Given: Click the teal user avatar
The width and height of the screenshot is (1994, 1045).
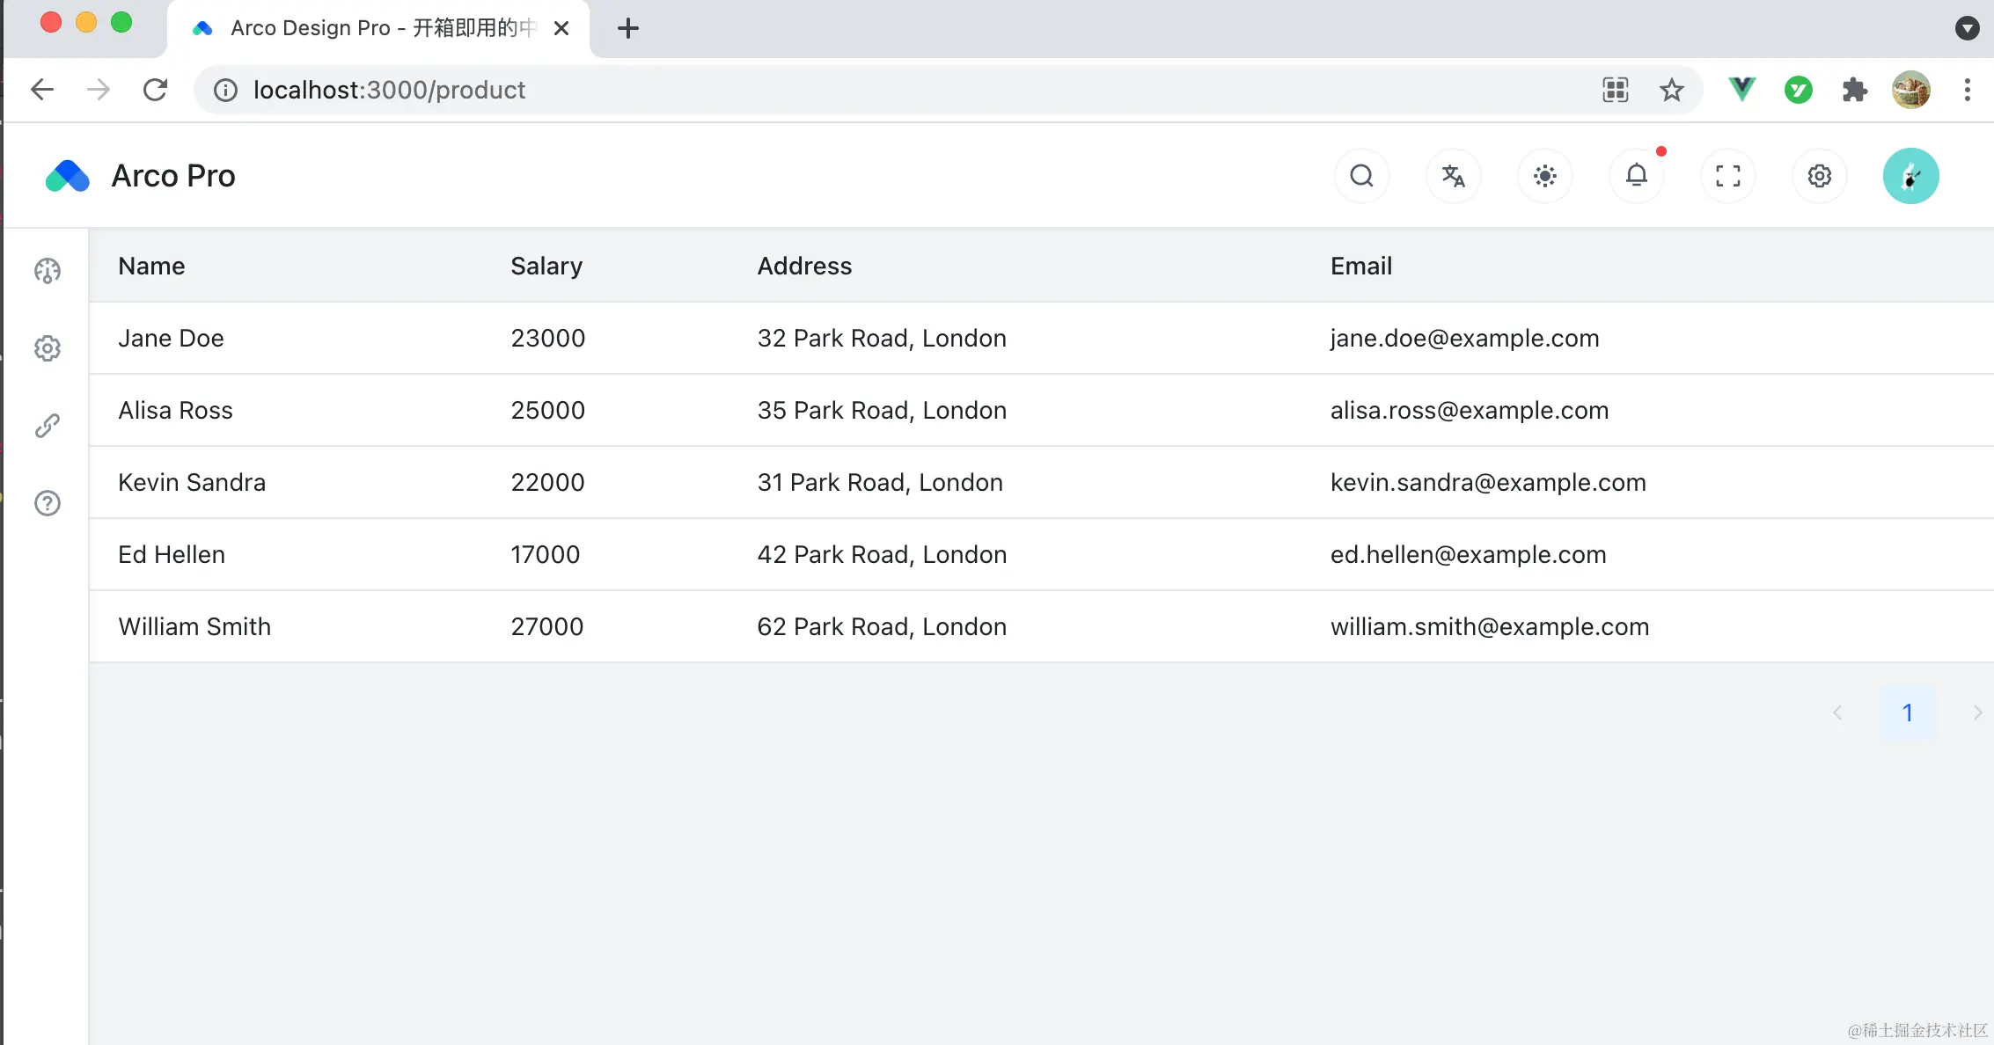Looking at the screenshot, I should click(1910, 176).
